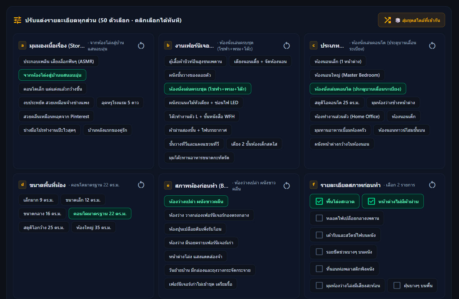Reset the furniture section (b) refresh icon
The height and width of the screenshot is (299, 459).
click(x=287, y=46)
